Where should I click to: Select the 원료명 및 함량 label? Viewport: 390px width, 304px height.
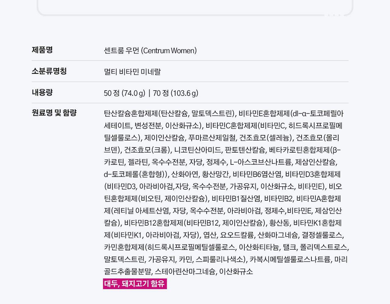pyautogui.click(x=54, y=113)
